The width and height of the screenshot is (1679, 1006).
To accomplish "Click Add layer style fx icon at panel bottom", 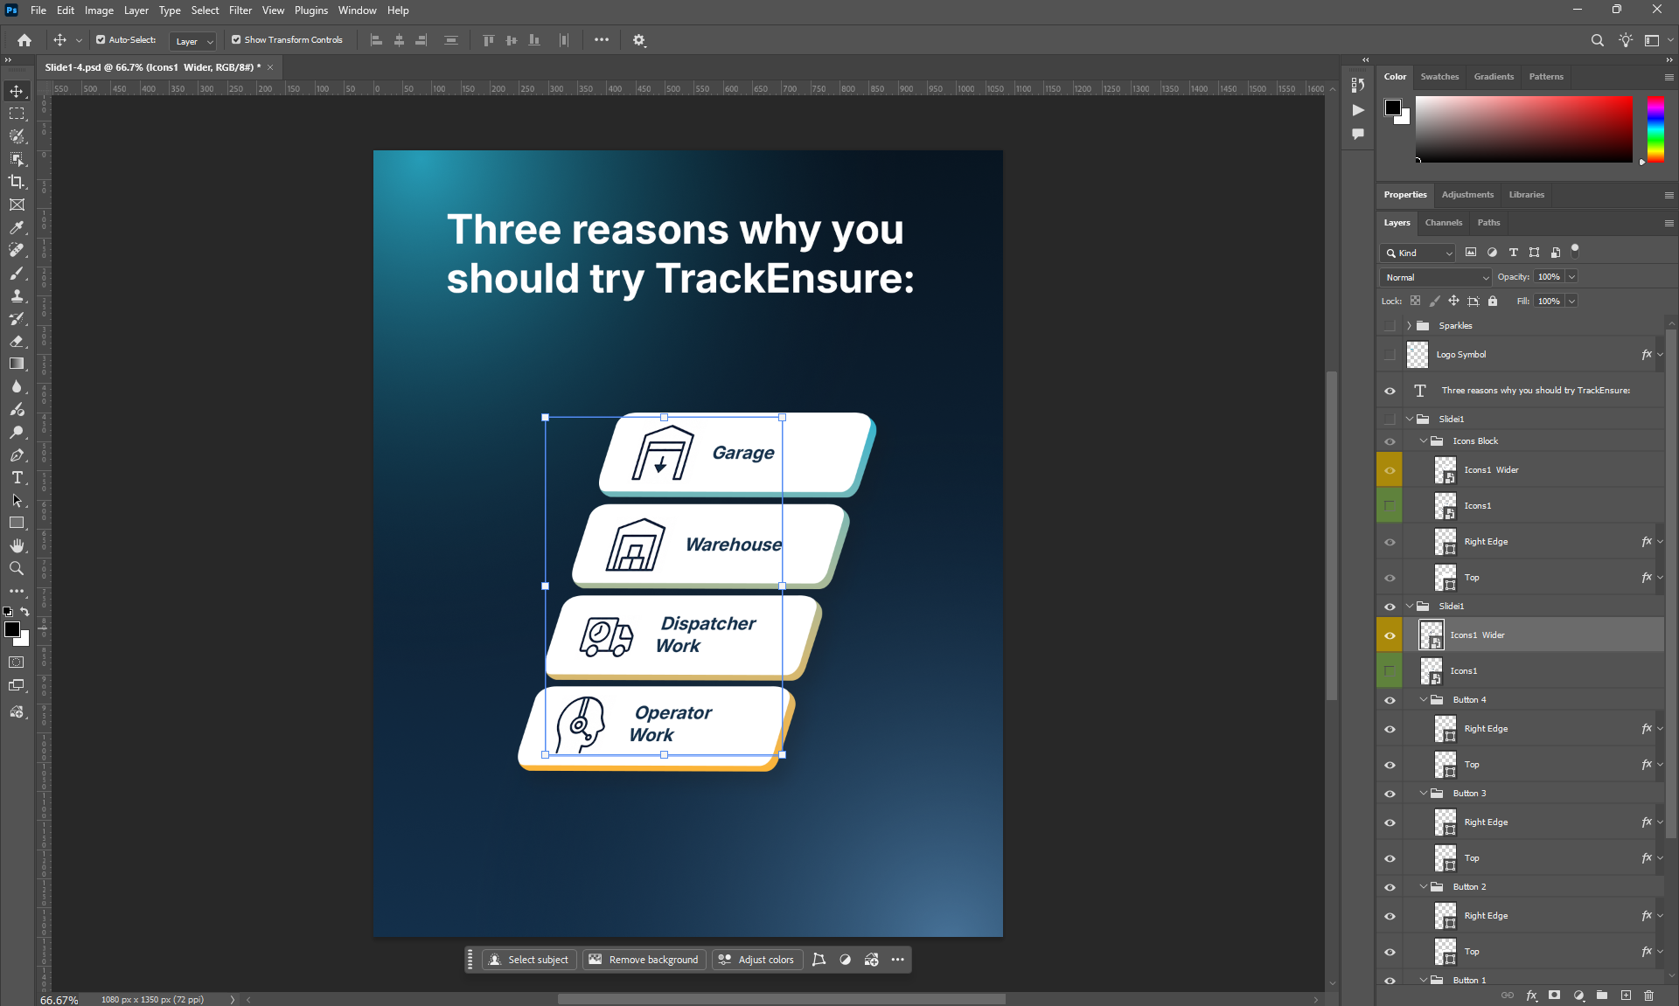I will (1531, 995).
